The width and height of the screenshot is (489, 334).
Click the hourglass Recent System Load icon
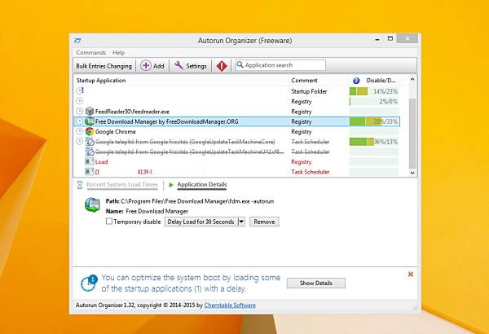click(80, 185)
